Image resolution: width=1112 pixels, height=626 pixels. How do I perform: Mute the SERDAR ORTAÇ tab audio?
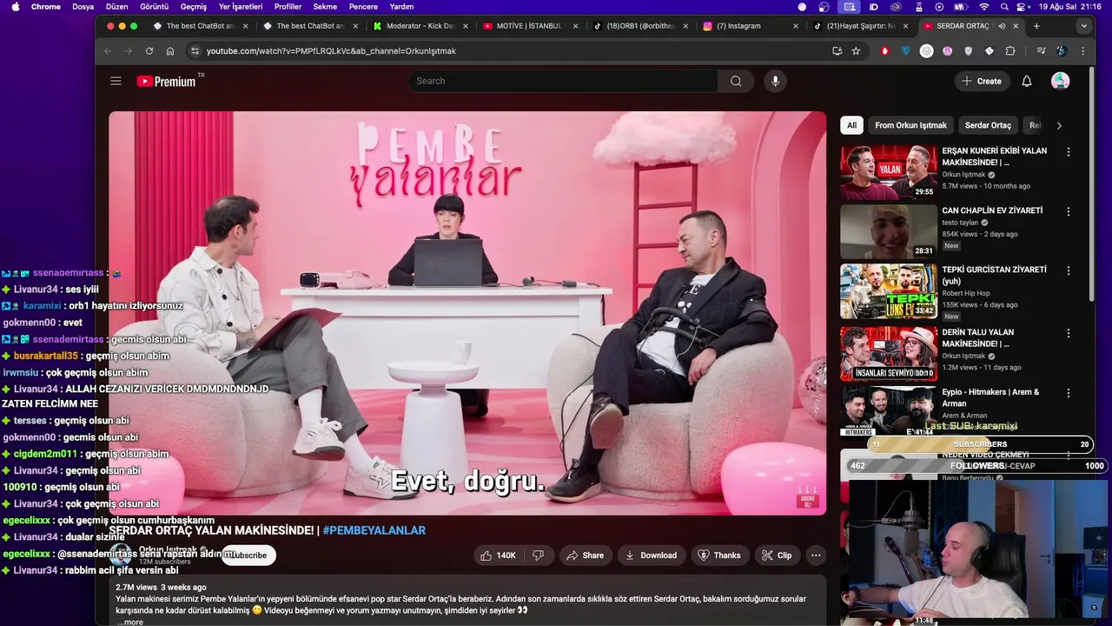[1002, 26]
